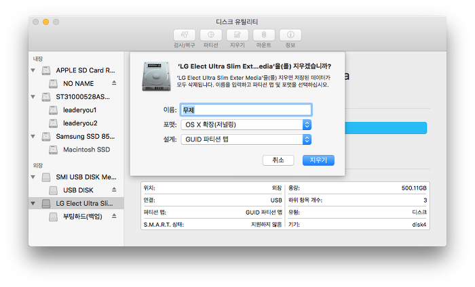Click the USB DISK volume icon

tap(54, 190)
